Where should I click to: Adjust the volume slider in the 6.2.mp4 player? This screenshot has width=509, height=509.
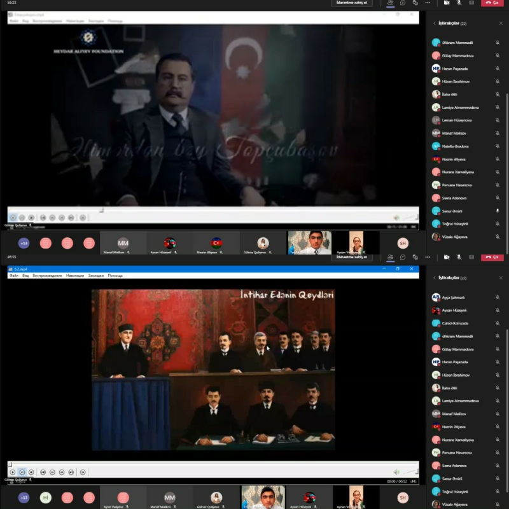pyautogui.click(x=410, y=471)
